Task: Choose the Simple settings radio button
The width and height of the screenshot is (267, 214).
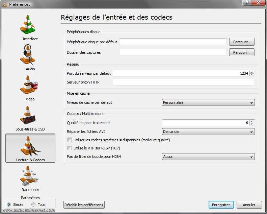Action: coord(9,205)
